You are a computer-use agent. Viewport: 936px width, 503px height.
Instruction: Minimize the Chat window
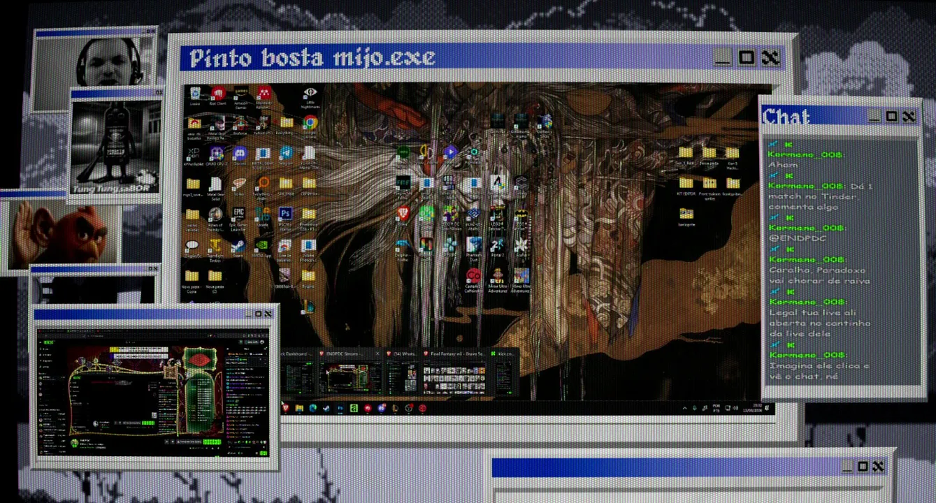tap(874, 117)
